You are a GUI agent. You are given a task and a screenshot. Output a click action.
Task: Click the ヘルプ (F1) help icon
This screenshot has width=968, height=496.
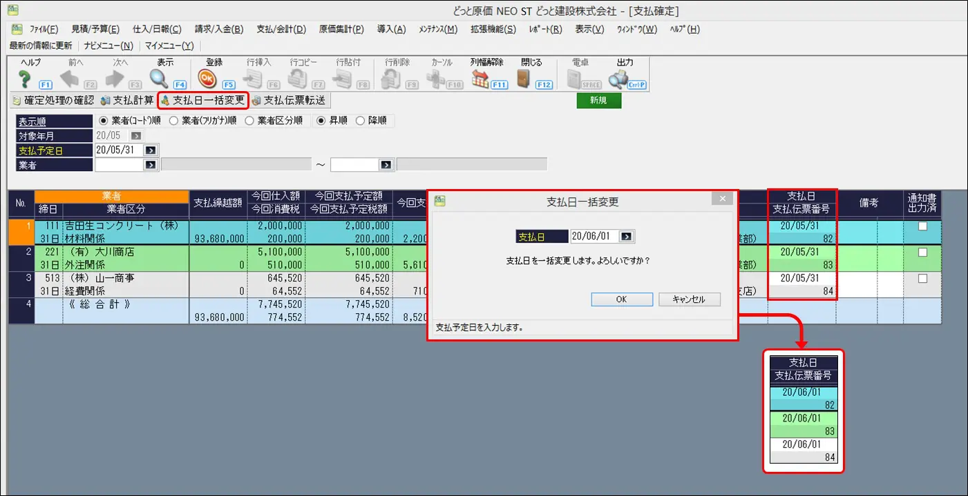pyautogui.click(x=25, y=79)
